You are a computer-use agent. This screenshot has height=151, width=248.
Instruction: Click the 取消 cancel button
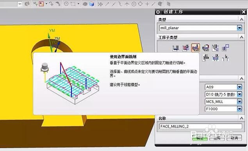coord(234,138)
